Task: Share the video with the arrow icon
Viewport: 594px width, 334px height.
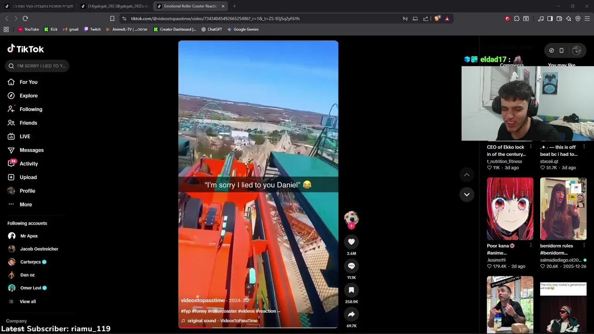Action: [x=351, y=314]
